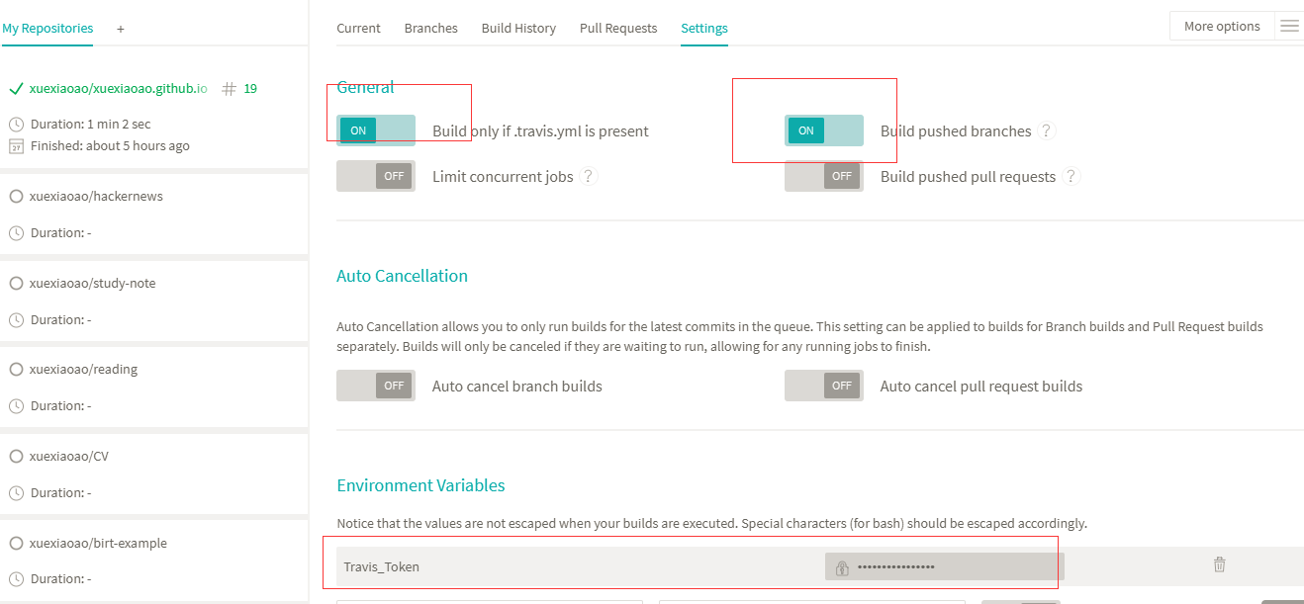Show help for Build pushed pull requests
The width and height of the screenshot is (1304, 604).
tap(1071, 176)
